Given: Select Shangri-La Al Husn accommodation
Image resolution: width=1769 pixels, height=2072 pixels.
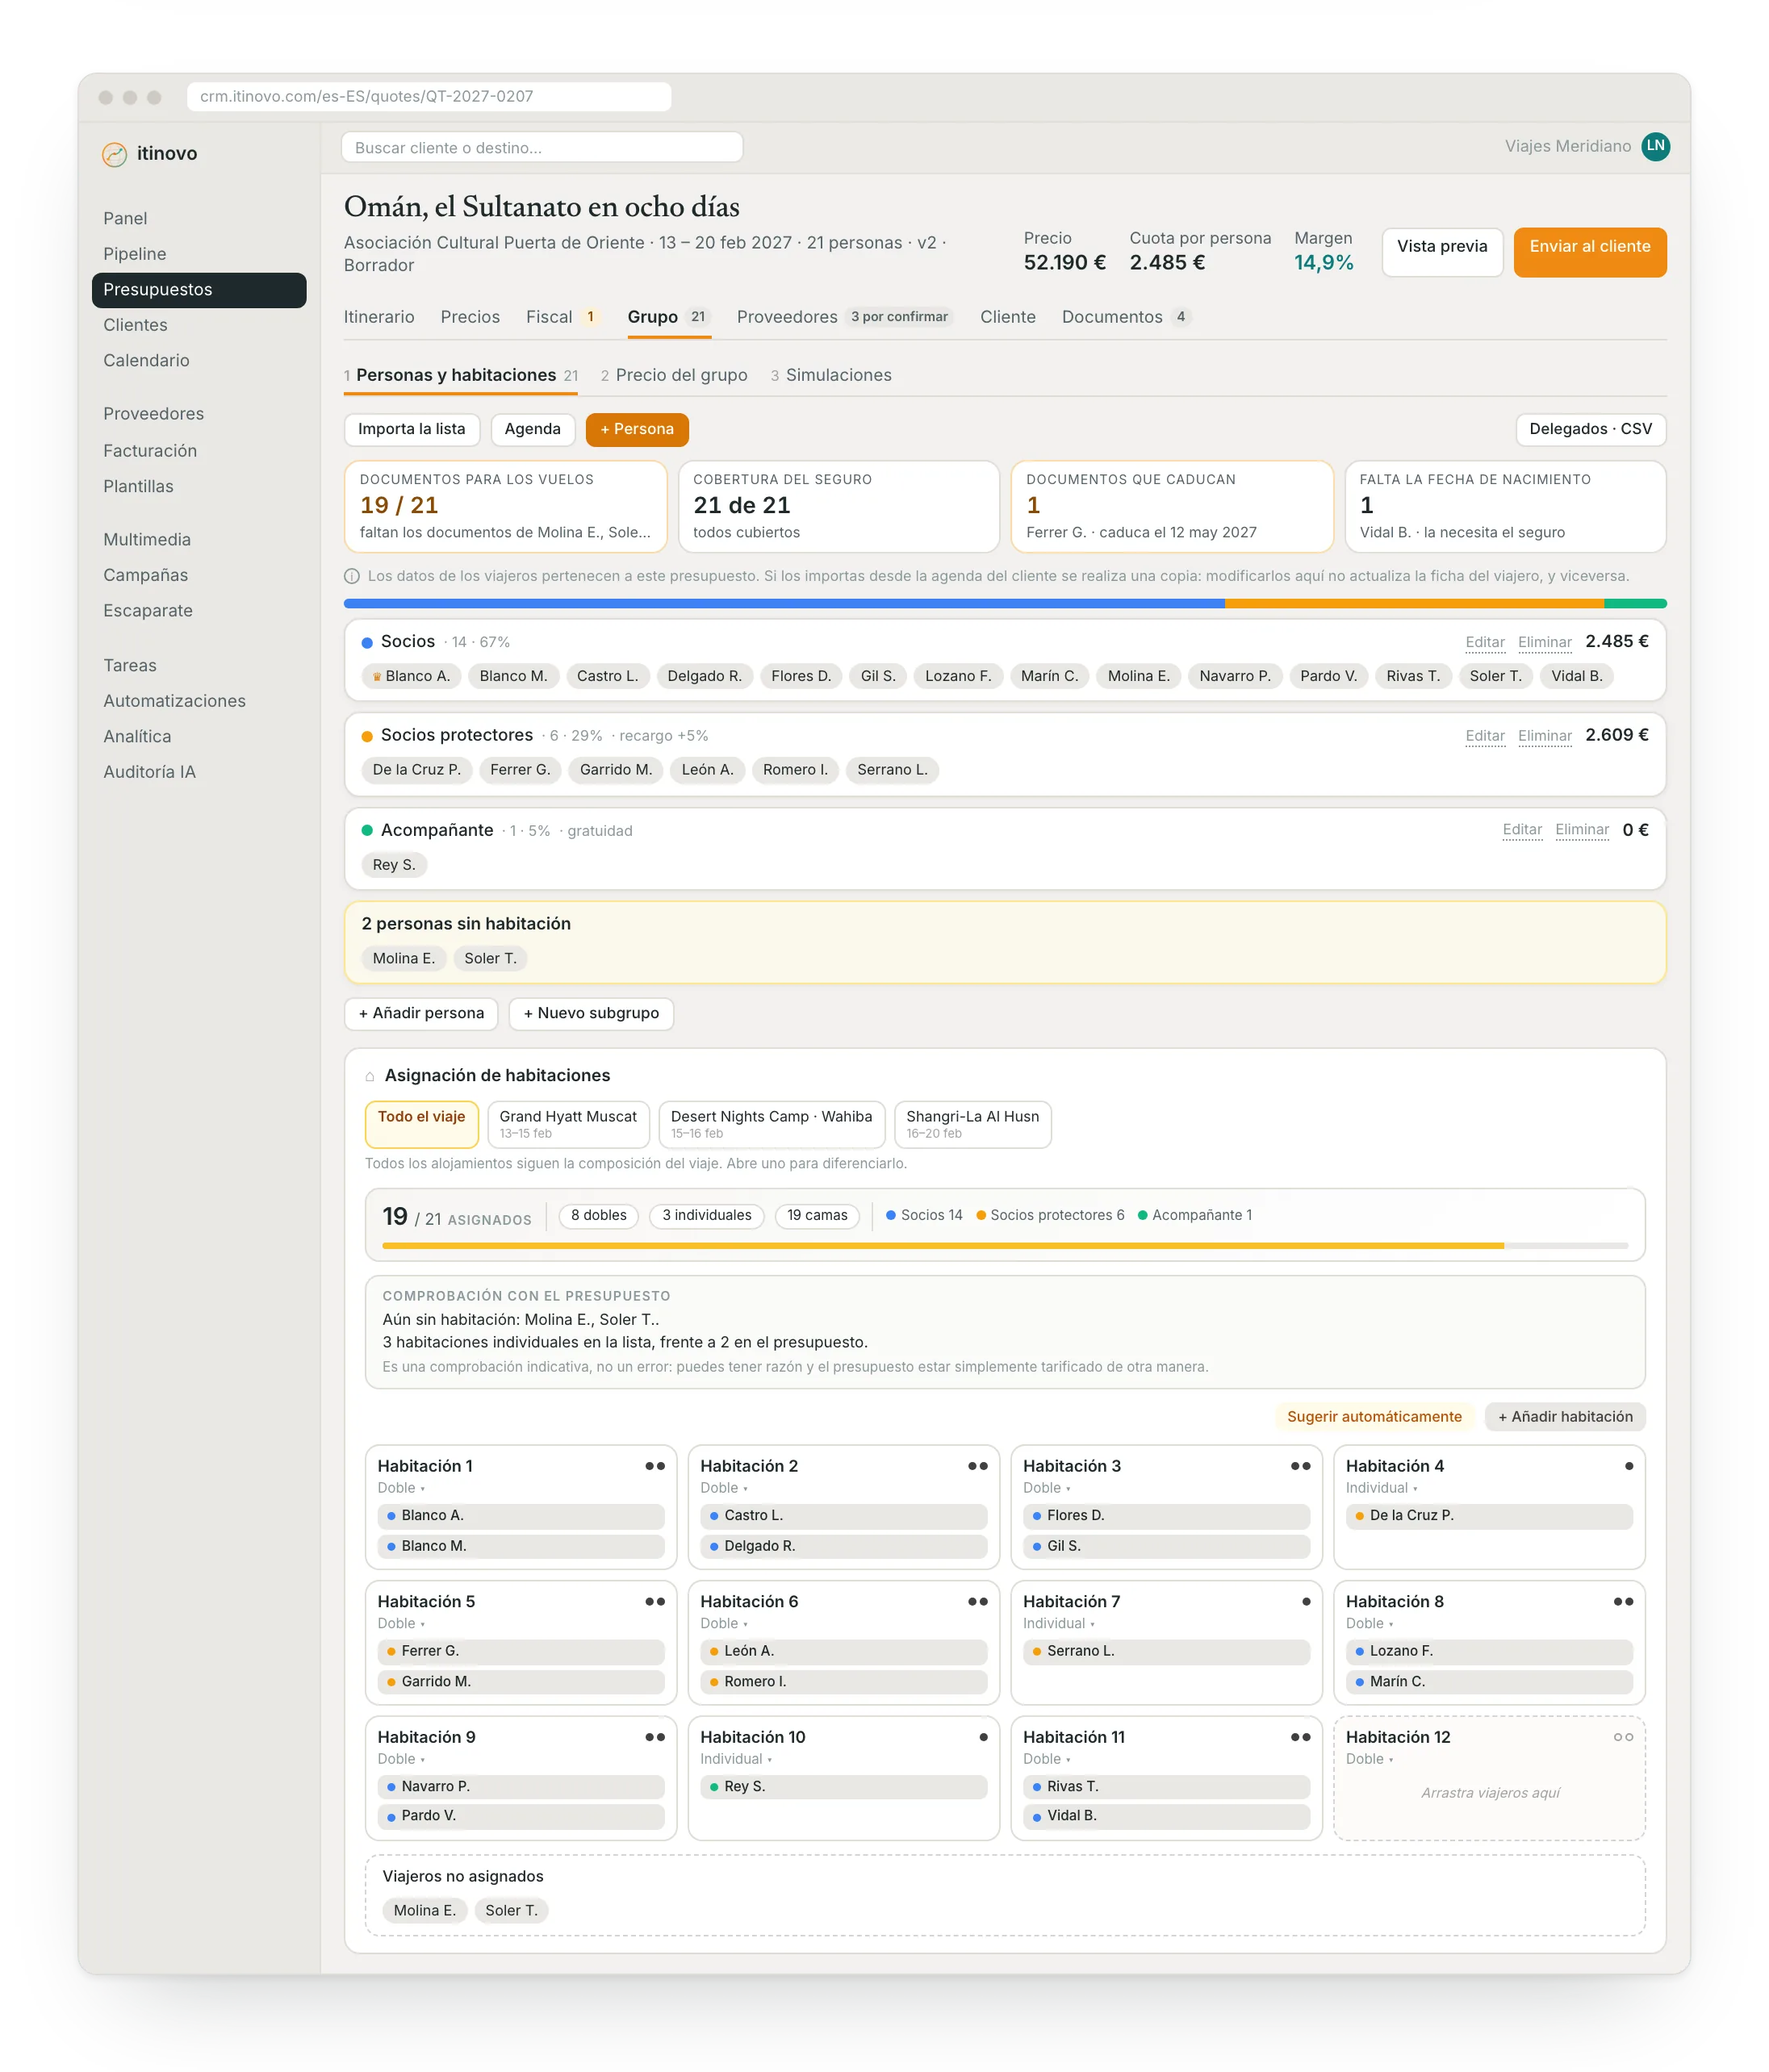Looking at the screenshot, I should pyautogui.click(x=972, y=1124).
